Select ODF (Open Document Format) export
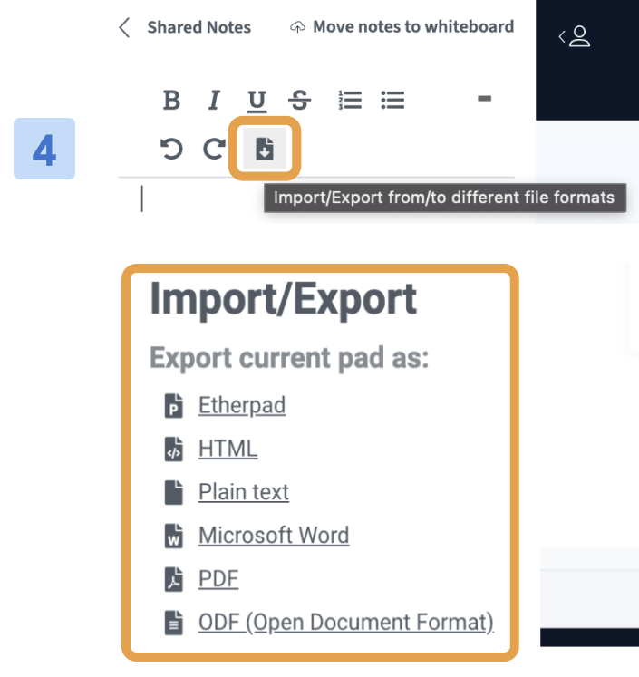This screenshot has width=639, height=677. click(x=346, y=623)
